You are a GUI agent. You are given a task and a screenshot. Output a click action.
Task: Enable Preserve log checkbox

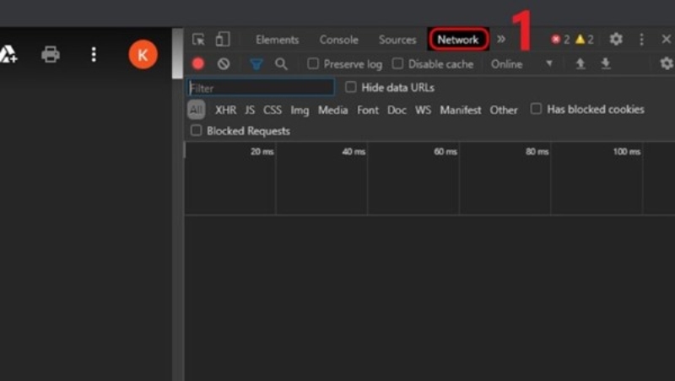pyautogui.click(x=313, y=64)
